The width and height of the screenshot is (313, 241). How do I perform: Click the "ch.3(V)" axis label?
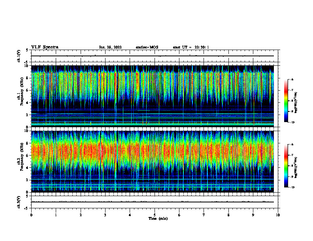coord(19,202)
